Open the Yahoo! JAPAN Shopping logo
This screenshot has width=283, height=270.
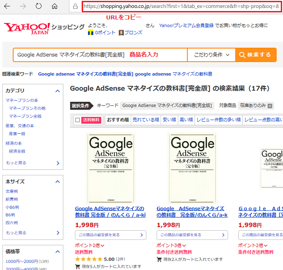tap(44, 29)
